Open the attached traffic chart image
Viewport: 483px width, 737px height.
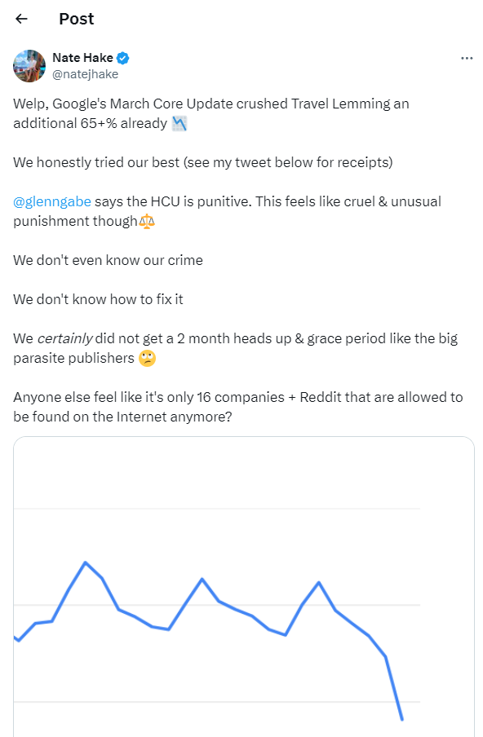click(244, 587)
